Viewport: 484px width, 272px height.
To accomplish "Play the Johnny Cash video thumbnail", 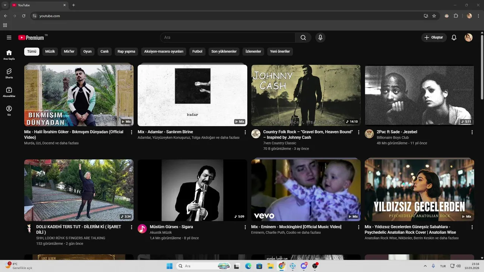I will [306, 95].
